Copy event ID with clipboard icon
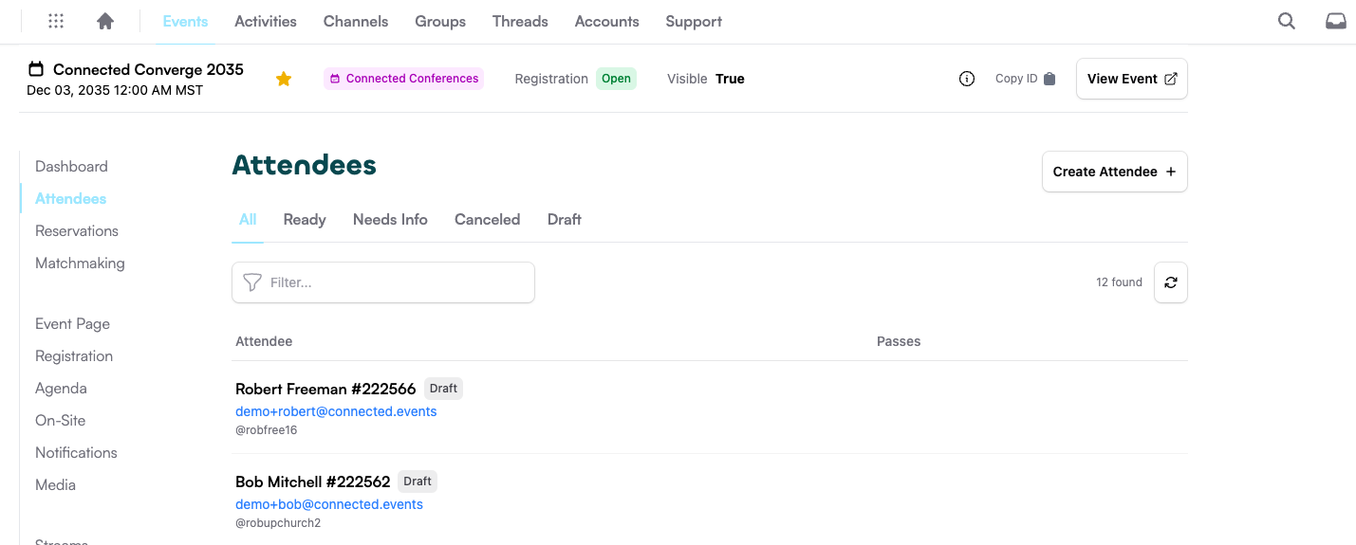The height and width of the screenshot is (545, 1356). click(x=1050, y=79)
